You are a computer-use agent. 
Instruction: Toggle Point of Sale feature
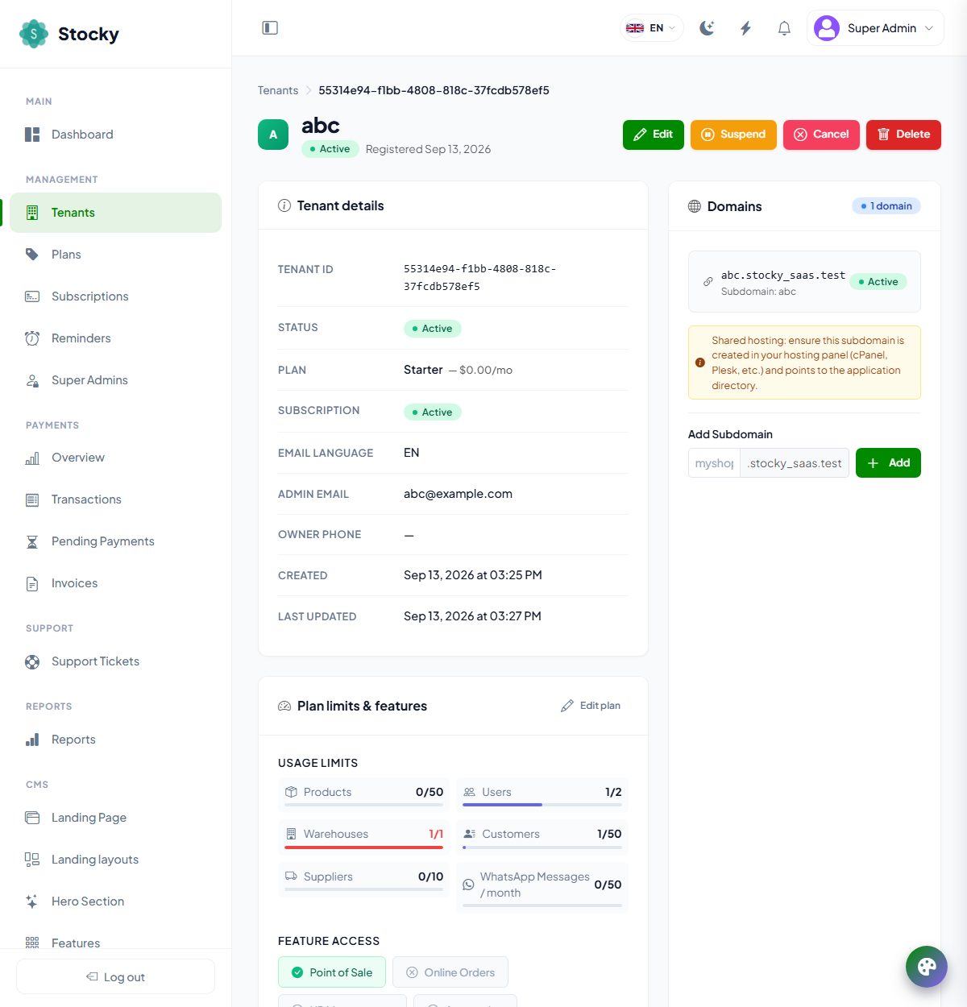(332, 972)
